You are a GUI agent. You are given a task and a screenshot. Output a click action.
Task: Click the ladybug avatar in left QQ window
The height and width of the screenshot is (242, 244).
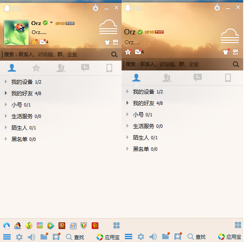(16, 33)
